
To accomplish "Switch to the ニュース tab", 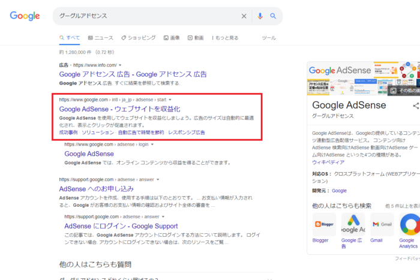I will tap(101, 38).
